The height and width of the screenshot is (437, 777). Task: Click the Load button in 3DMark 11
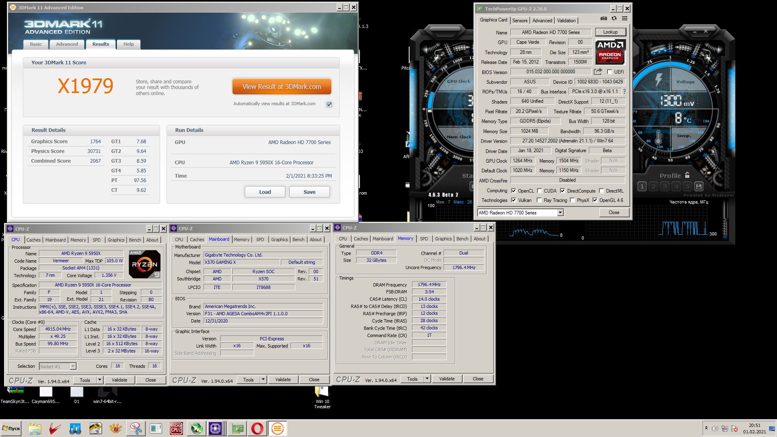coord(265,192)
